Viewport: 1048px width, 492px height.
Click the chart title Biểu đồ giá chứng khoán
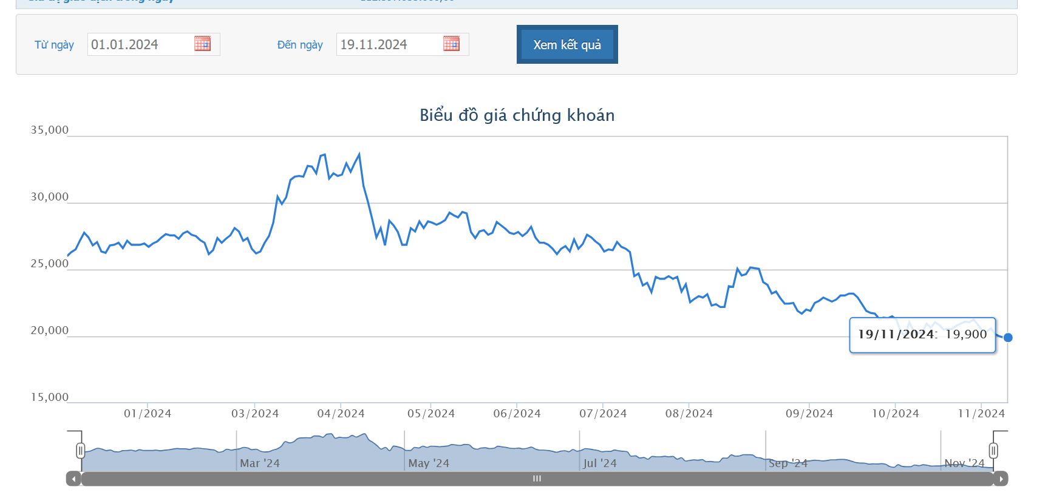517,115
